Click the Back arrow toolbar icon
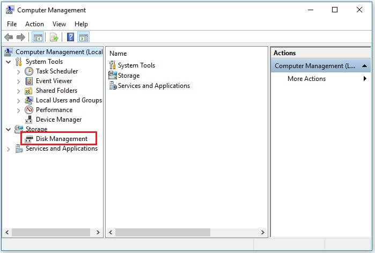This screenshot has width=375, height=253. pos(9,37)
